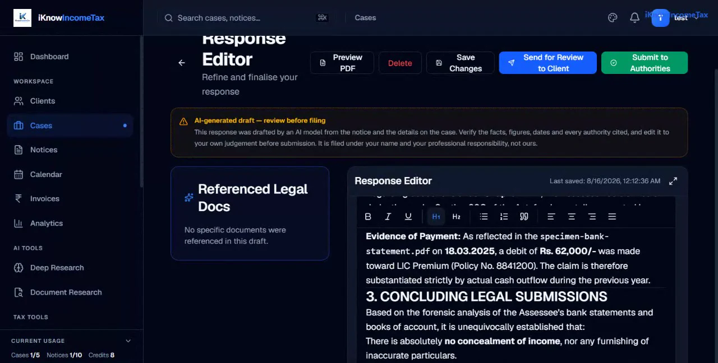Open the Calendar page

70,174
